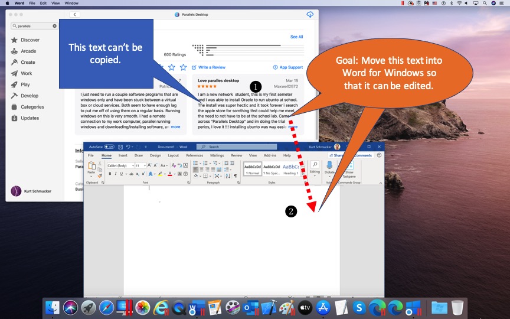
Task: Click See All ratings link
Action: pos(297,37)
